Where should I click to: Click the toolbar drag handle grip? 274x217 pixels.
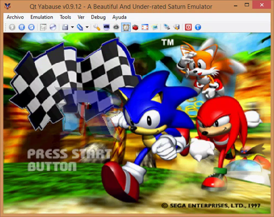tap(6, 27)
